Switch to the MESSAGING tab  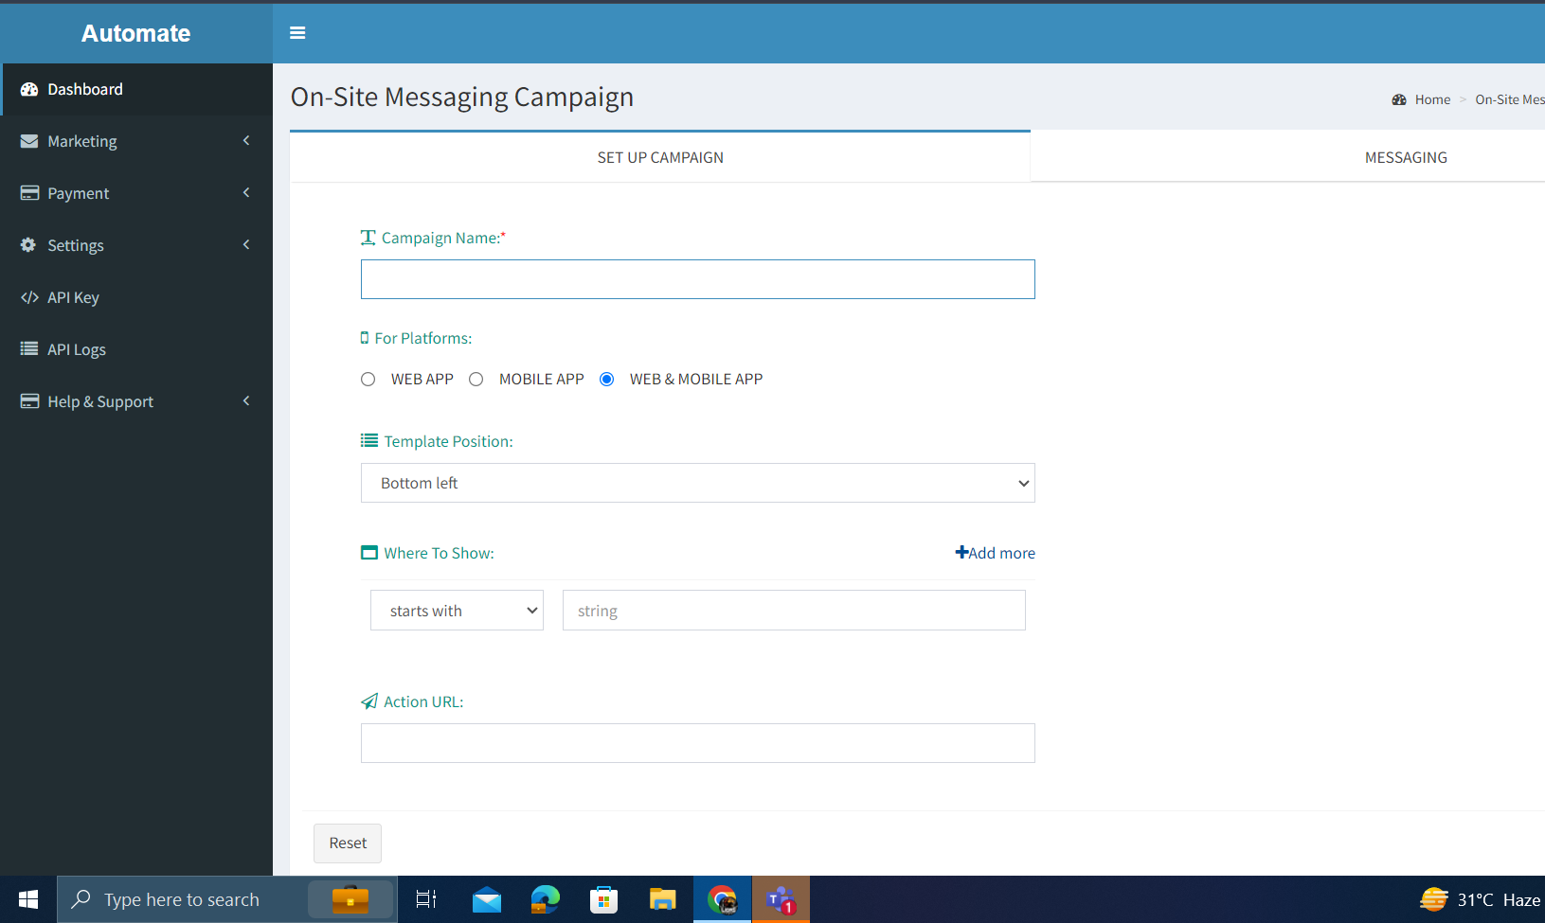1405,157
